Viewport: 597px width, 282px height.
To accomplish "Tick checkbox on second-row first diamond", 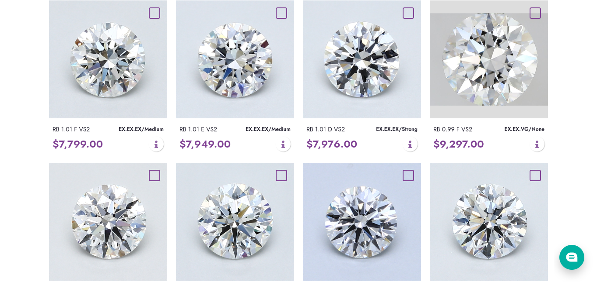I will [155, 175].
